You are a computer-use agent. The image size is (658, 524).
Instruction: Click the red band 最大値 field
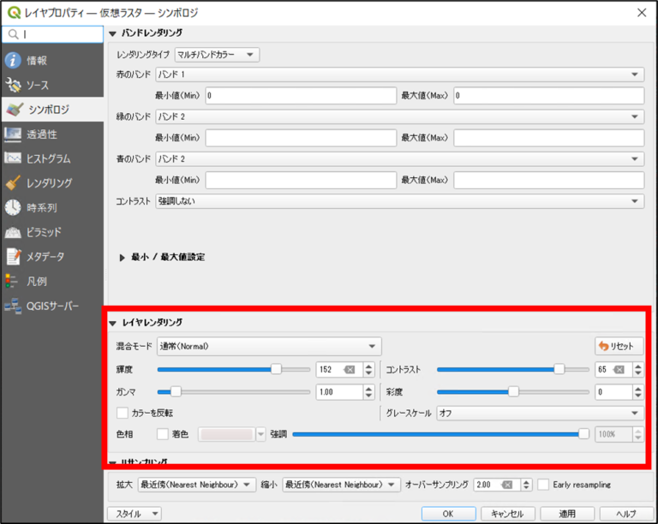click(x=549, y=96)
